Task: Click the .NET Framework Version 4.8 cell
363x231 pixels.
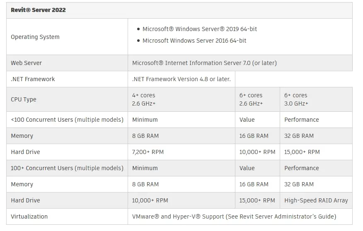Action: tap(181, 79)
